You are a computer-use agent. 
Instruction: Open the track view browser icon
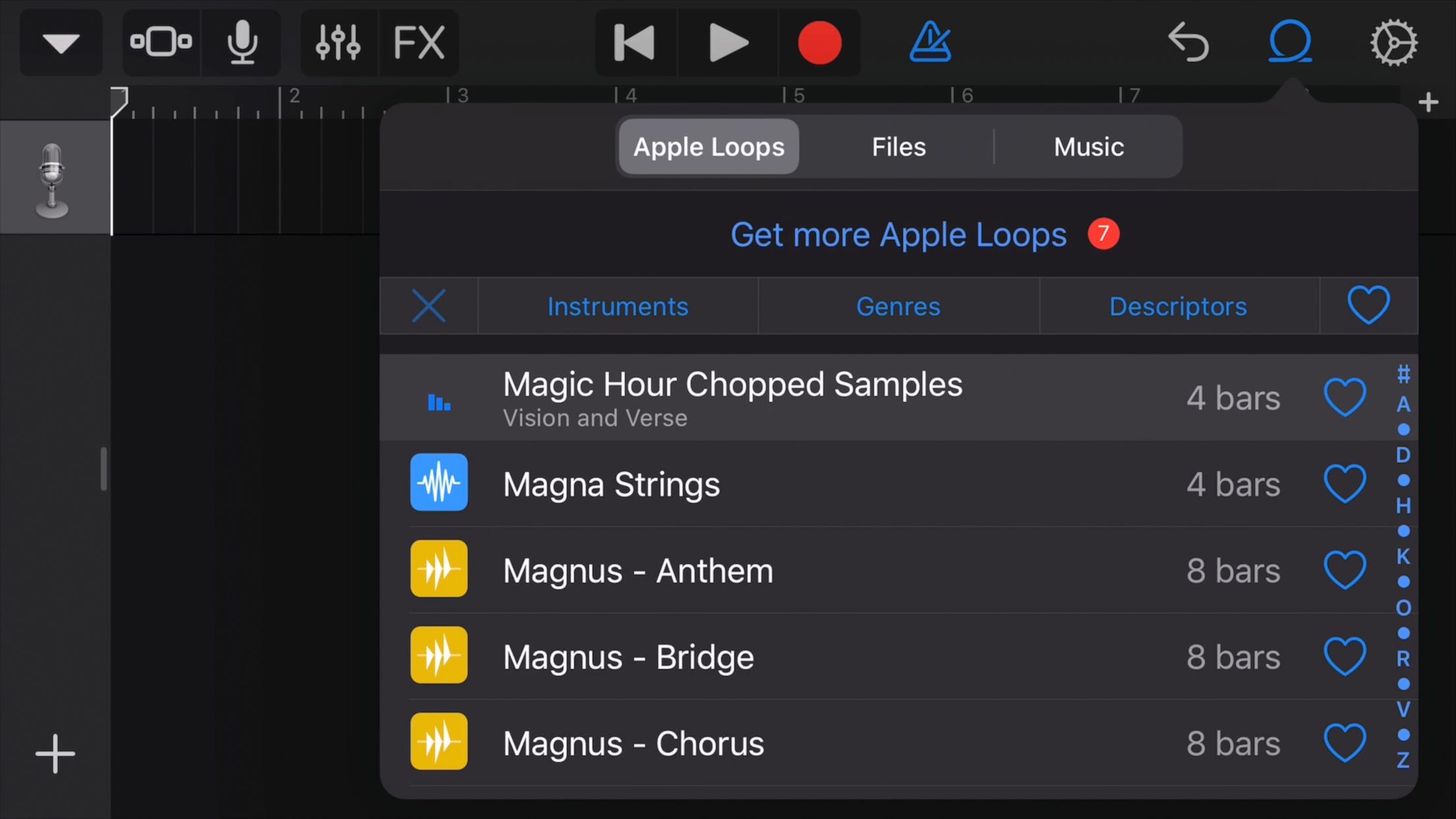pyautogui.click(x=161, y=42)
